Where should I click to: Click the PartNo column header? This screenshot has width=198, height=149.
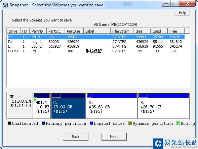tap(38, 31)
